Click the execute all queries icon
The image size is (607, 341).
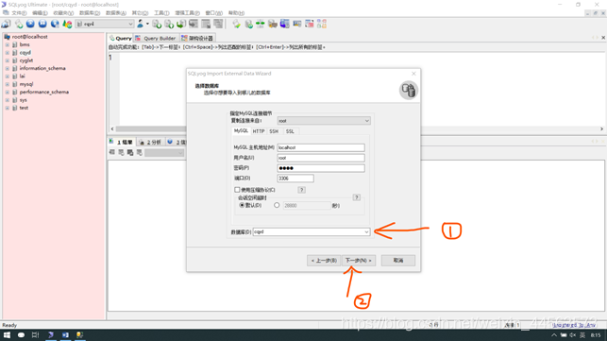42,24
